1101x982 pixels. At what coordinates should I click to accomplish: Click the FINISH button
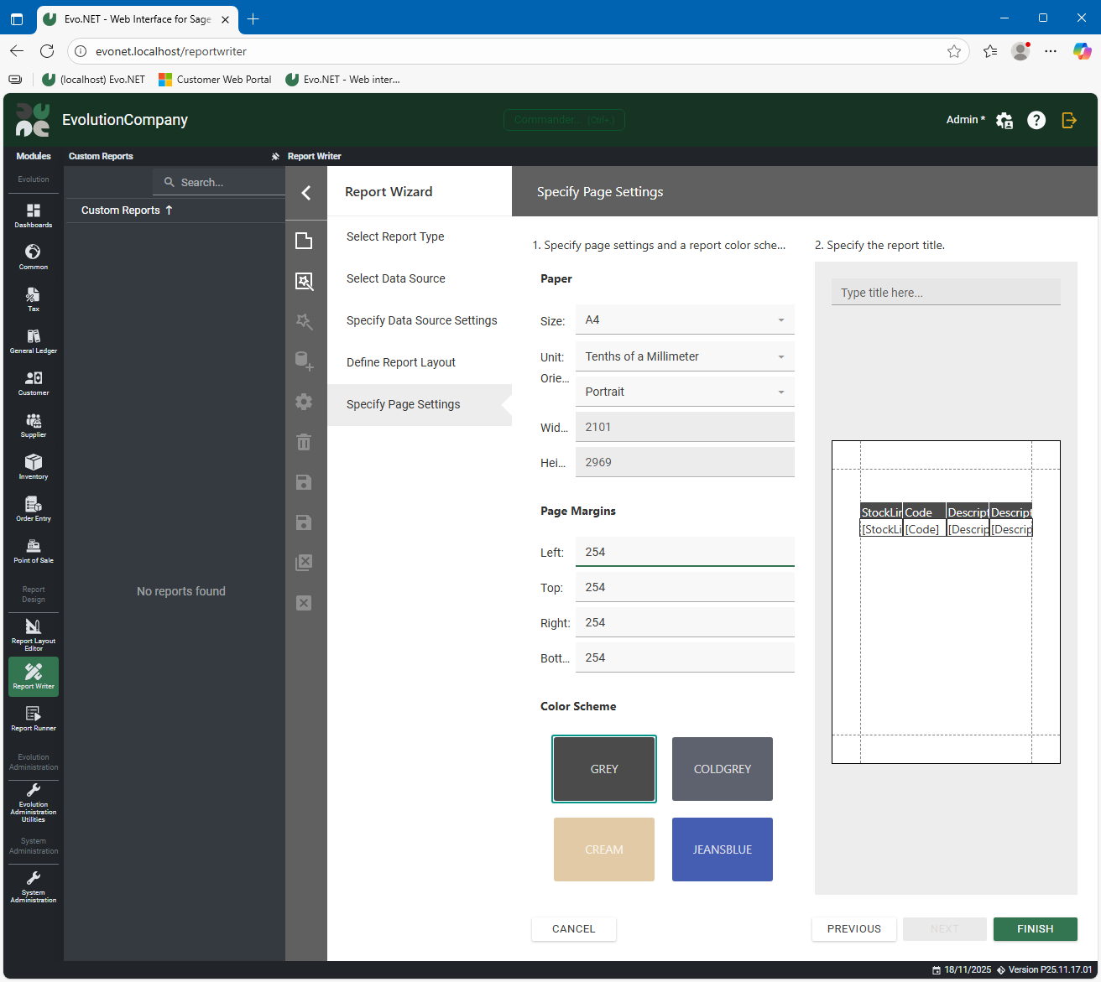tap(1035, 929)
